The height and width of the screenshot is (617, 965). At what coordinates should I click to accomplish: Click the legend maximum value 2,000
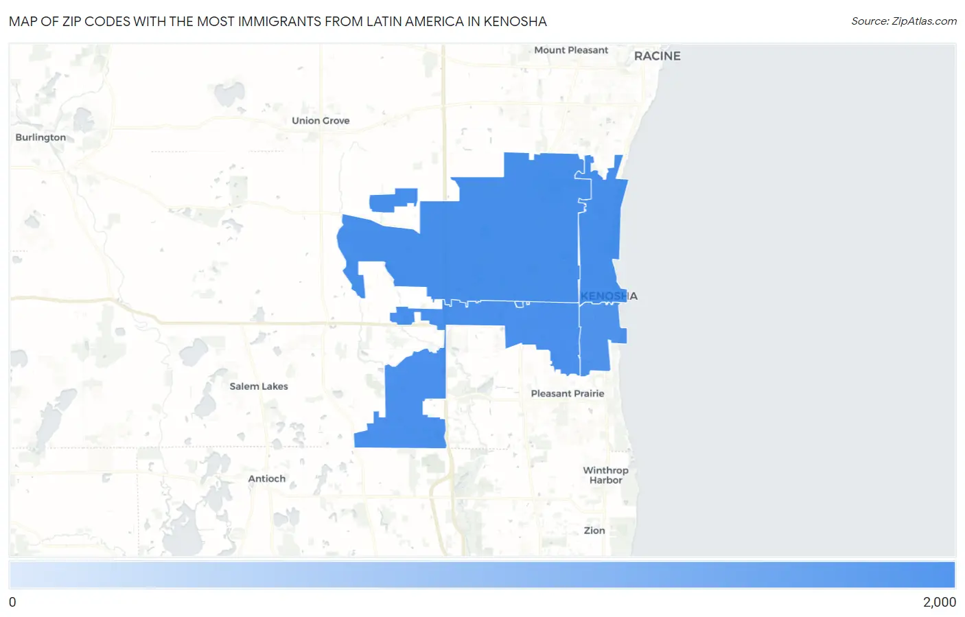[939, 602]
